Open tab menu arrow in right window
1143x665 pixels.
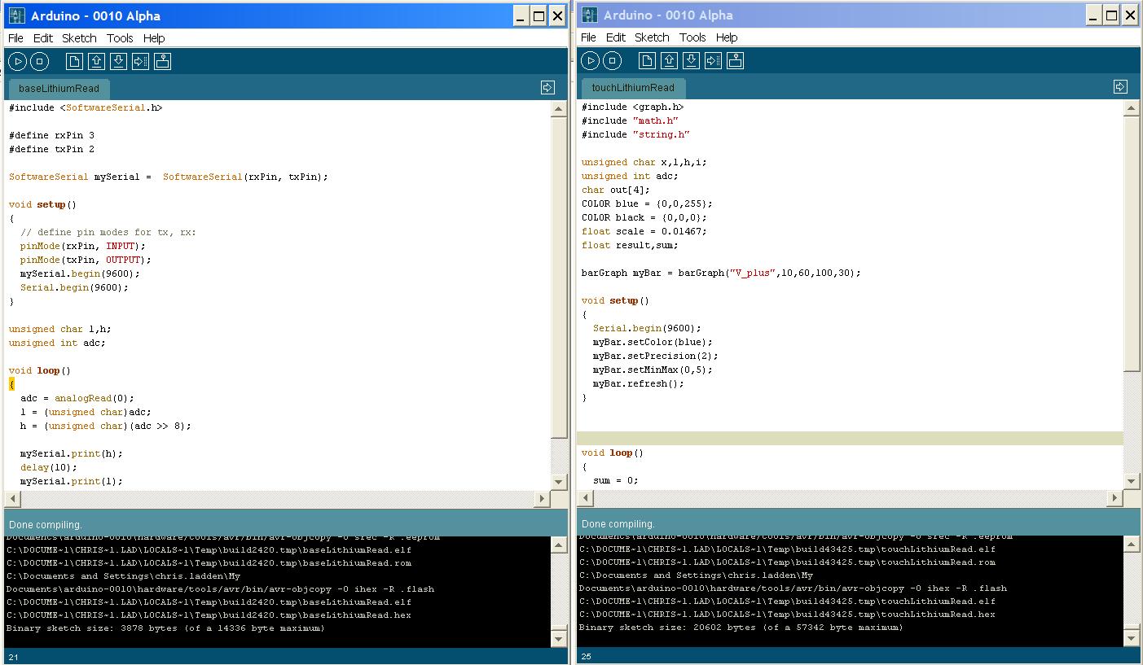(x=1120, y=86)
